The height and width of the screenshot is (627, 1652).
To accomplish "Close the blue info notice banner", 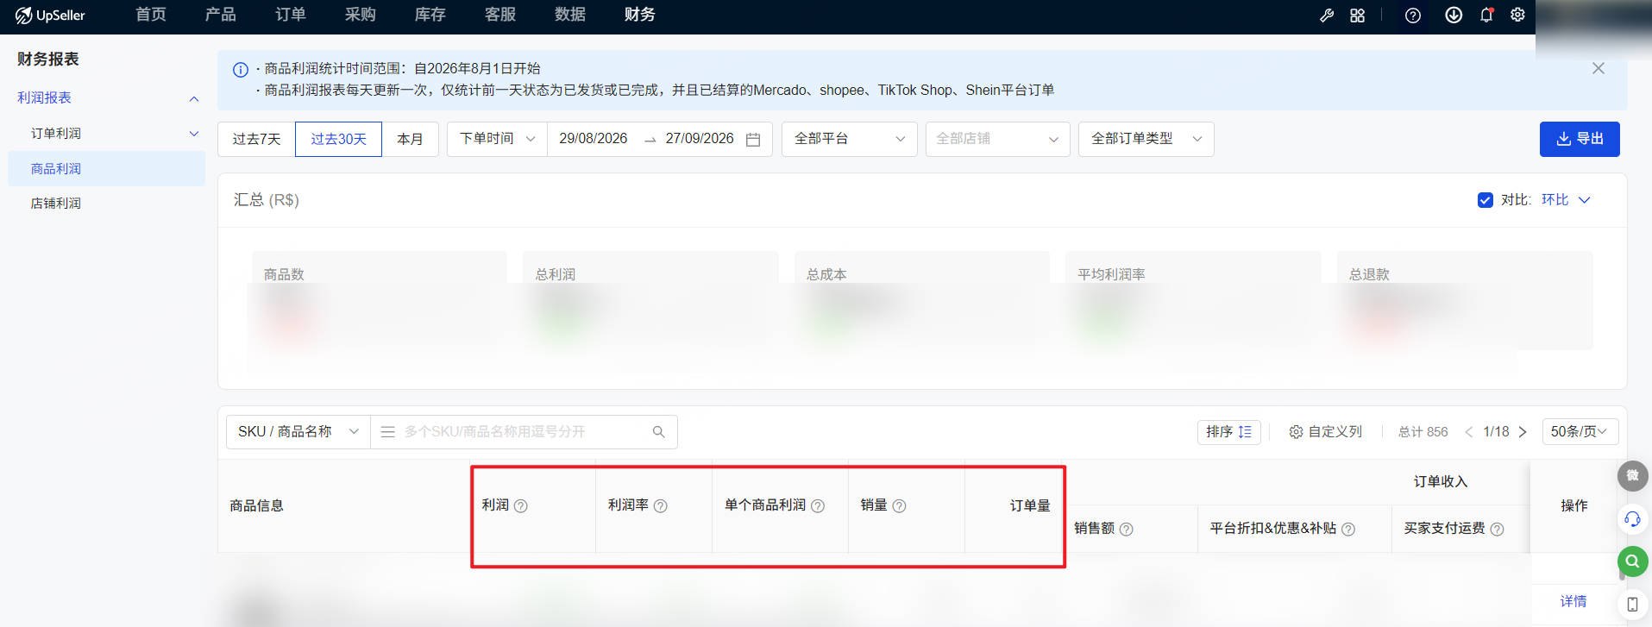I will pos(1599,68).
